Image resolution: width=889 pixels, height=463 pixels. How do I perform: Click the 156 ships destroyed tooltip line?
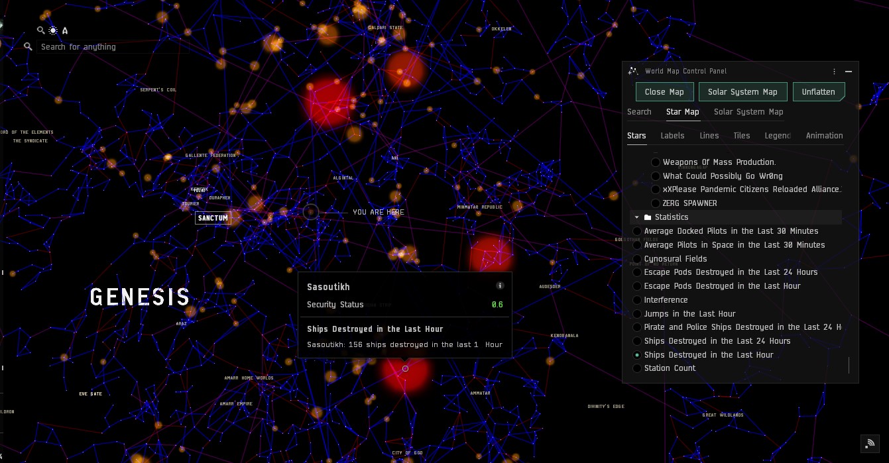click(x=404, y=344)
